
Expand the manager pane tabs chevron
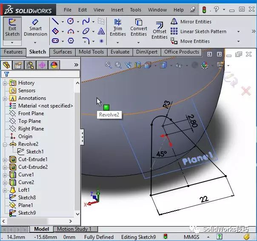coord(76,65)
